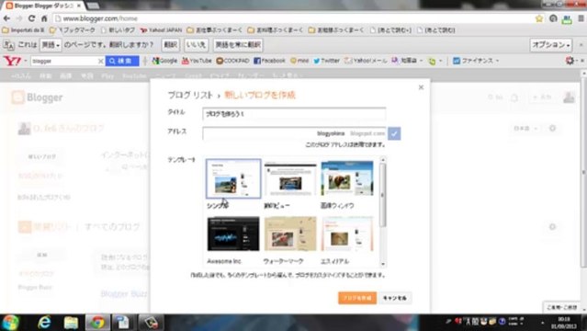
Task: Click いいえ in the translate bar
Action: pos(197,45)
